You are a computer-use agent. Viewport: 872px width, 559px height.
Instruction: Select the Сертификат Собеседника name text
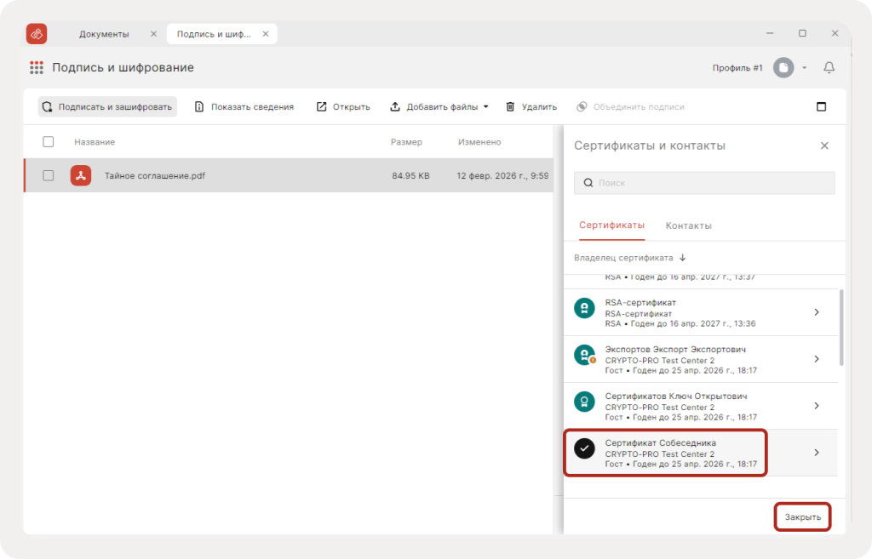660,443
